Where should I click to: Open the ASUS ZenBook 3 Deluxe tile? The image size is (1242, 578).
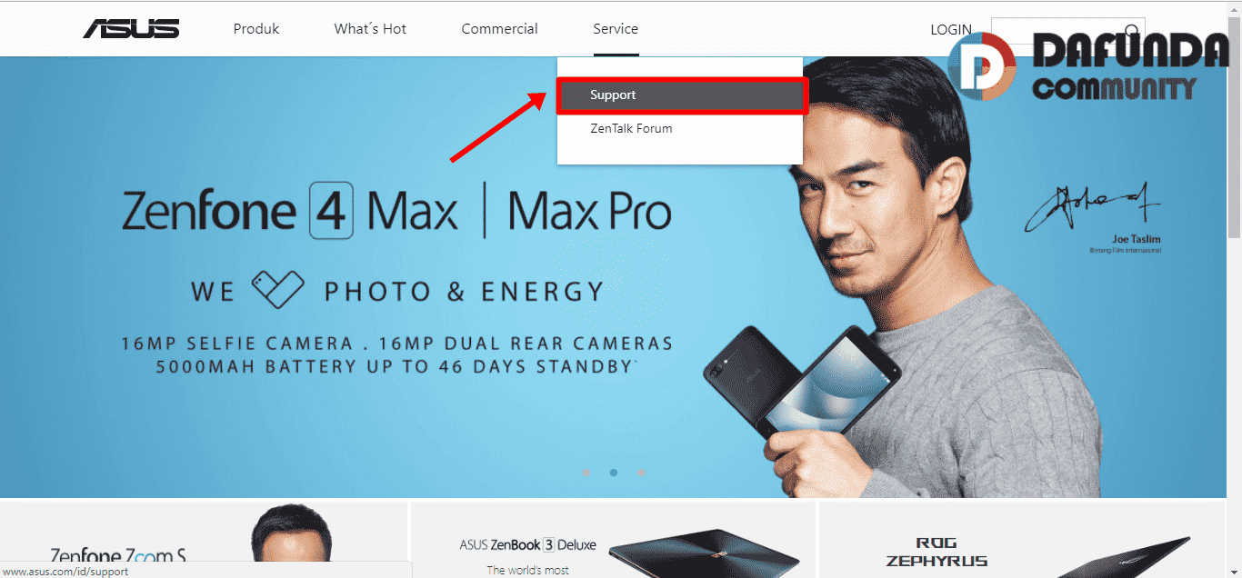click(x=613, y=540)
